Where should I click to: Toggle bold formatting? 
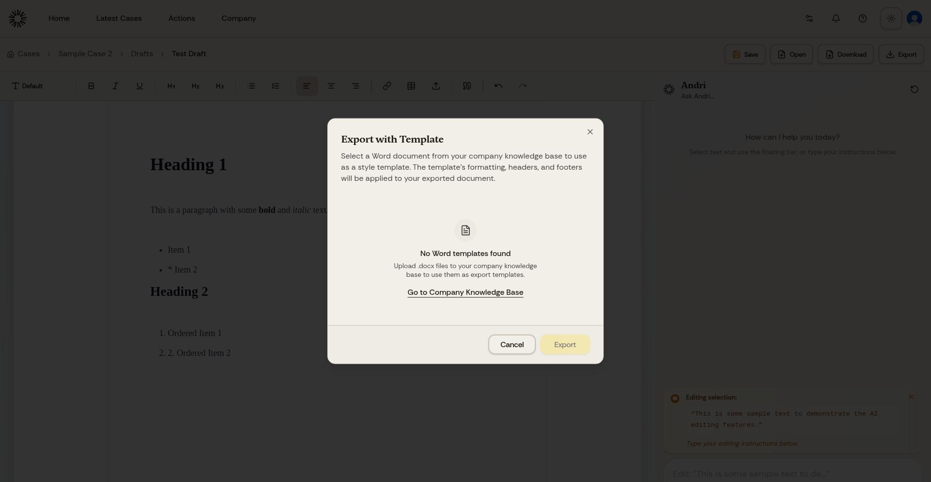tap(91, 86)
